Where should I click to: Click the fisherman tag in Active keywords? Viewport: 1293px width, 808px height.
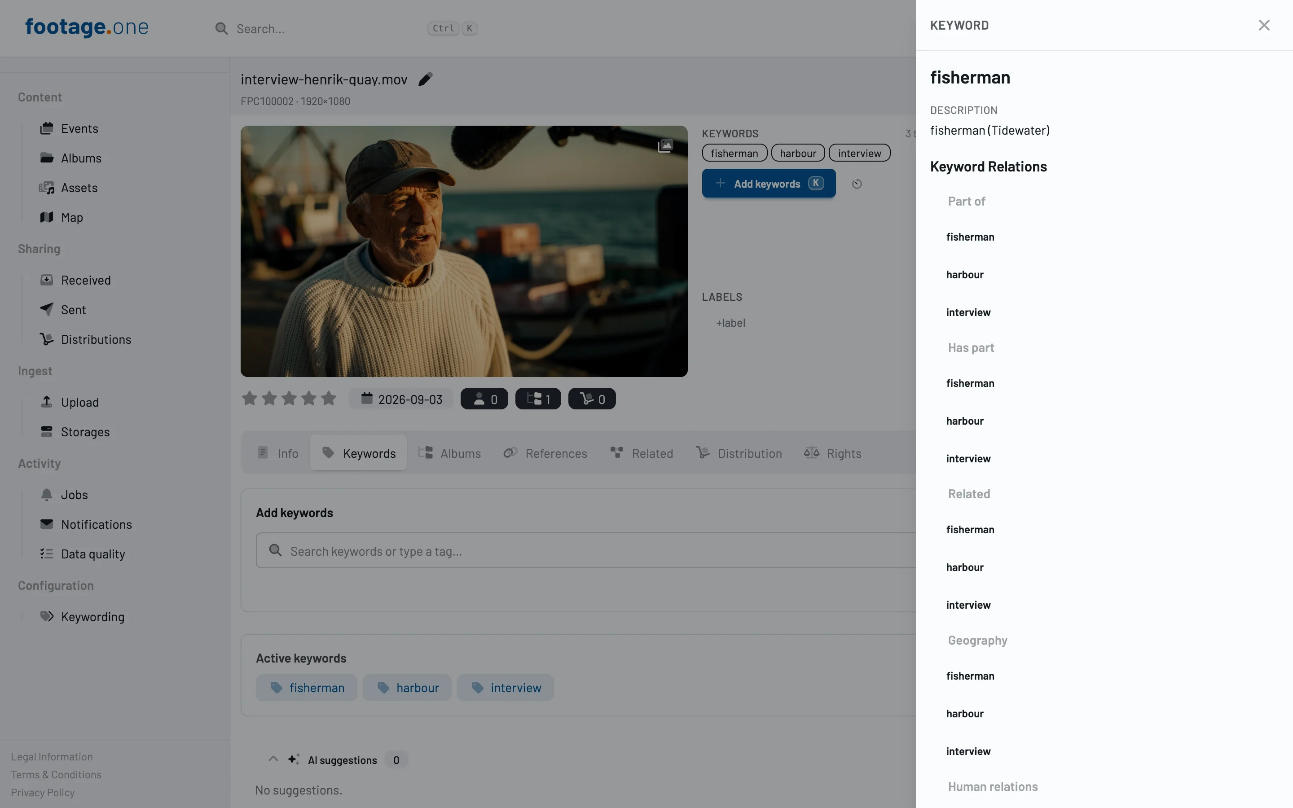coord(306,687)
